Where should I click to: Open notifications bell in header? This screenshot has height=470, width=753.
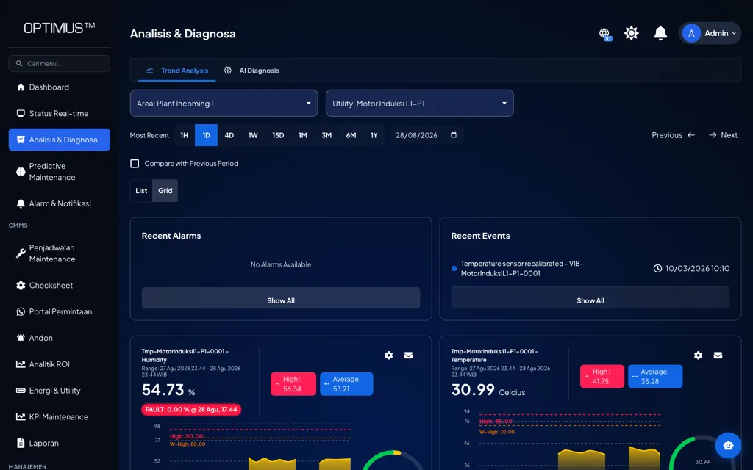660,33
